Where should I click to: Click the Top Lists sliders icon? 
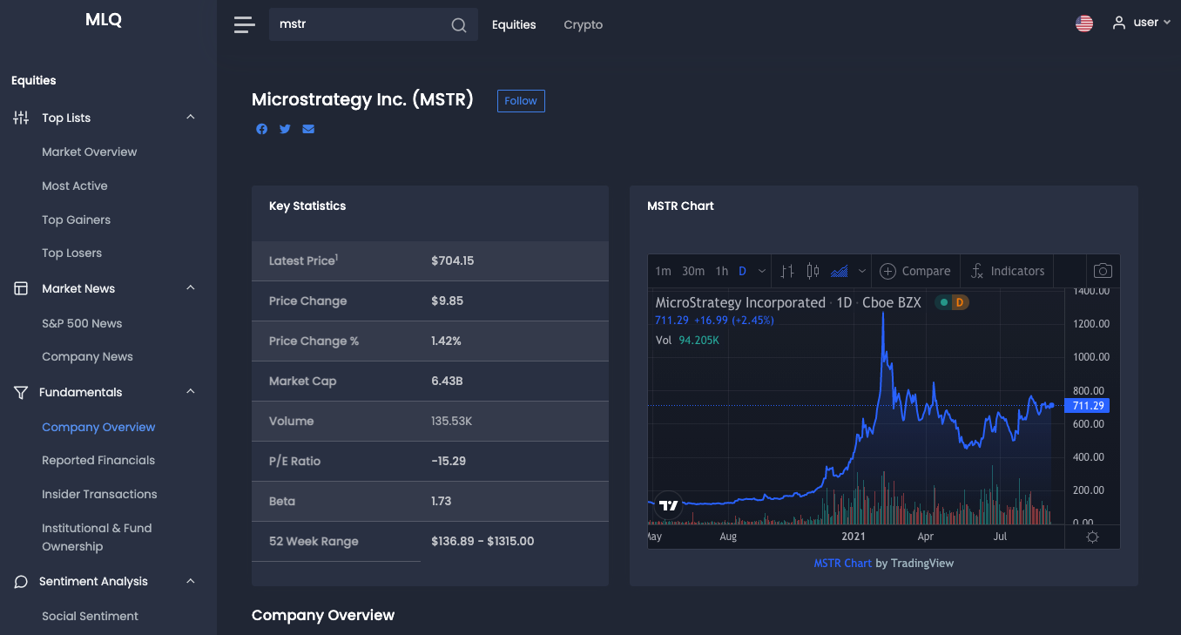coord(21,118)
